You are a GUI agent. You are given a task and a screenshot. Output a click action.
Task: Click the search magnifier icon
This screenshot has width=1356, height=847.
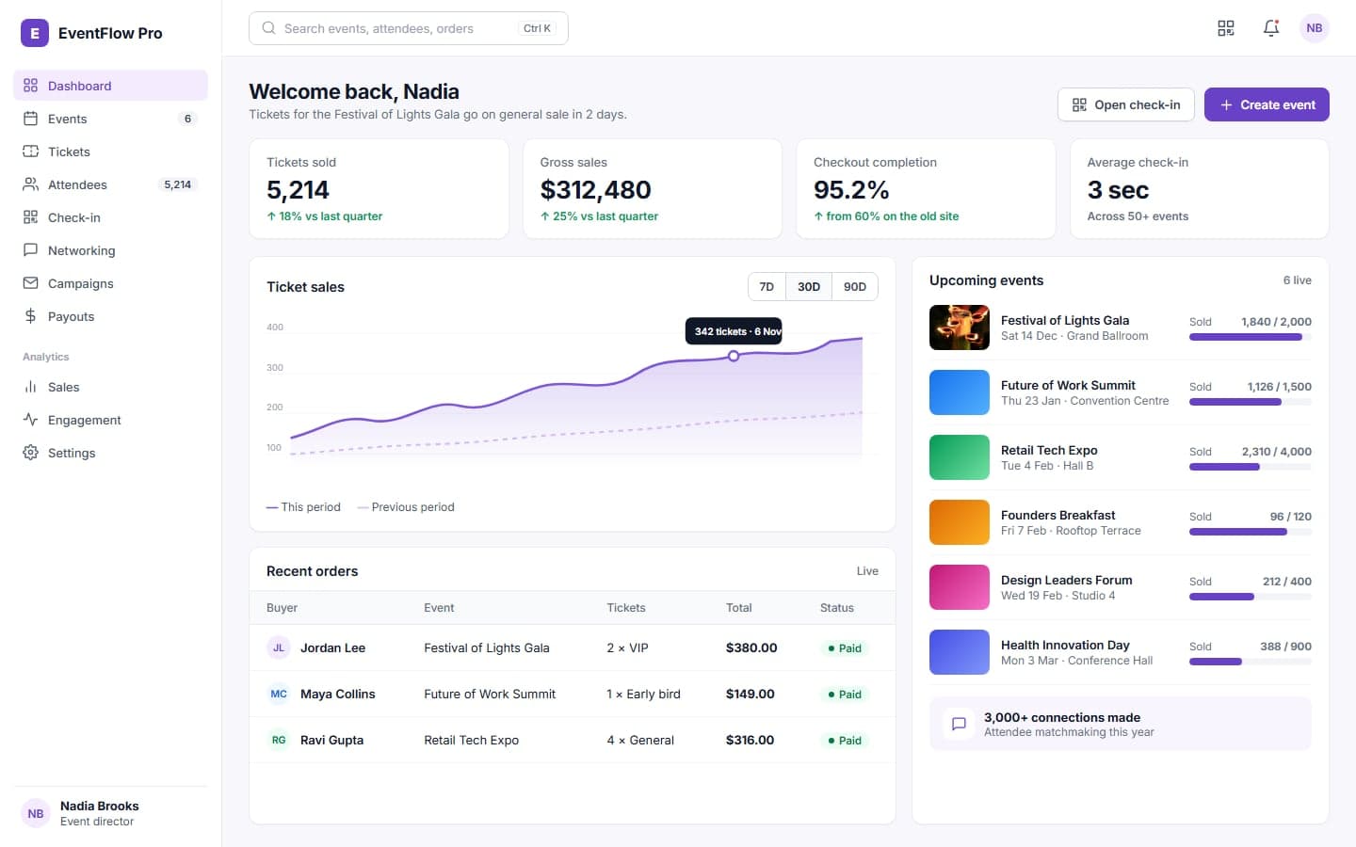(268, 28)
